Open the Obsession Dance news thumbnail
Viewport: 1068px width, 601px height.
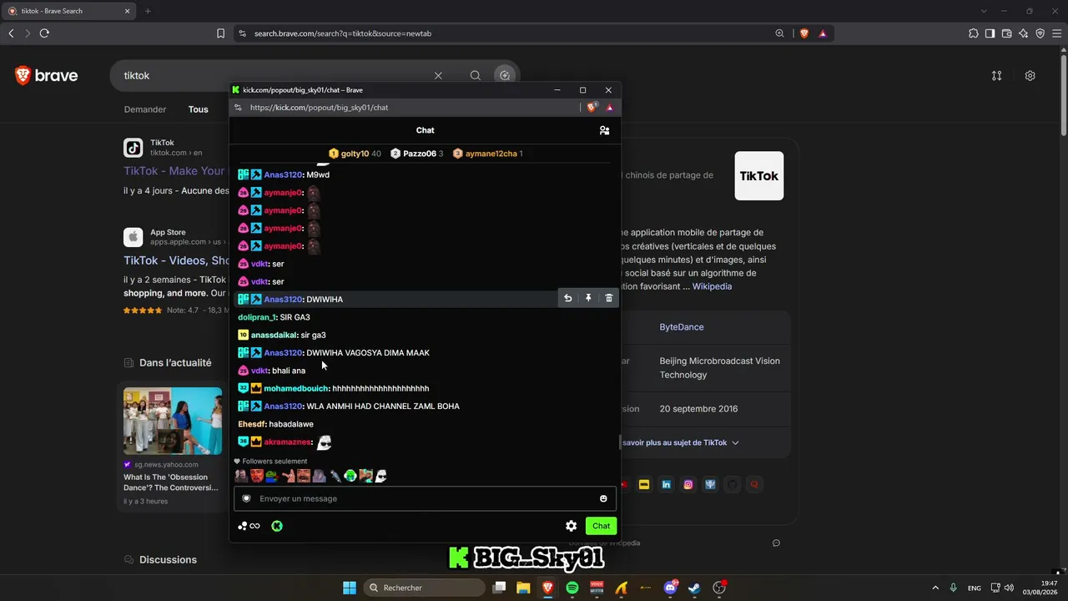pos(173,421)
